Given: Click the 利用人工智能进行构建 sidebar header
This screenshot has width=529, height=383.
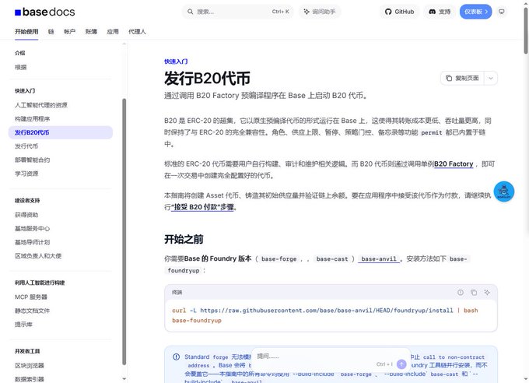Looking at the screenshot, I should 40,283.
